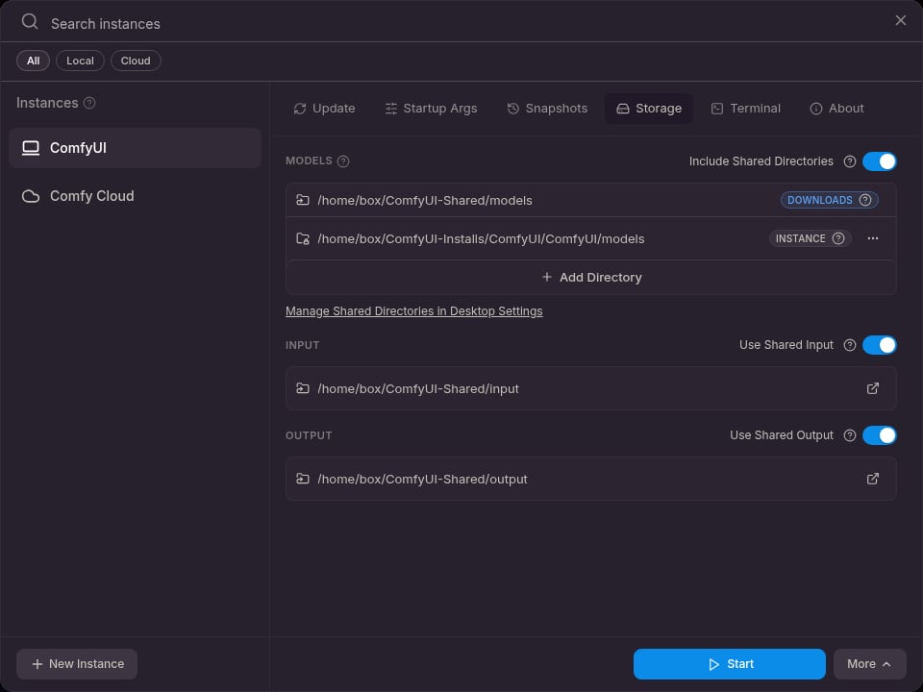
Task: Click the Downloads badge help icon
Action: click(864, 200)
